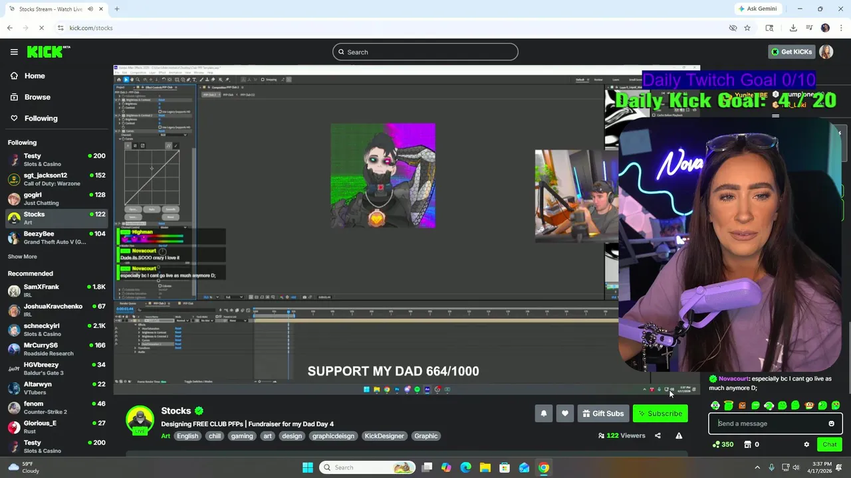This screenshot has width=851, height=478.
Task: Select the graphicdeisgn tag
Action: click(333, 436)
